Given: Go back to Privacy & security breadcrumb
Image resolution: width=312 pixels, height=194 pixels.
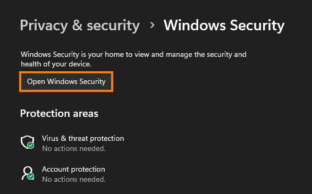Looking at the screenshot, I should (x=80, y=26).
